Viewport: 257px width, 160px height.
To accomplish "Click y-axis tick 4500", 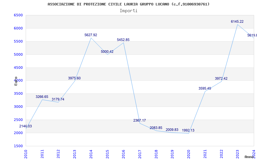I will 18,68.
